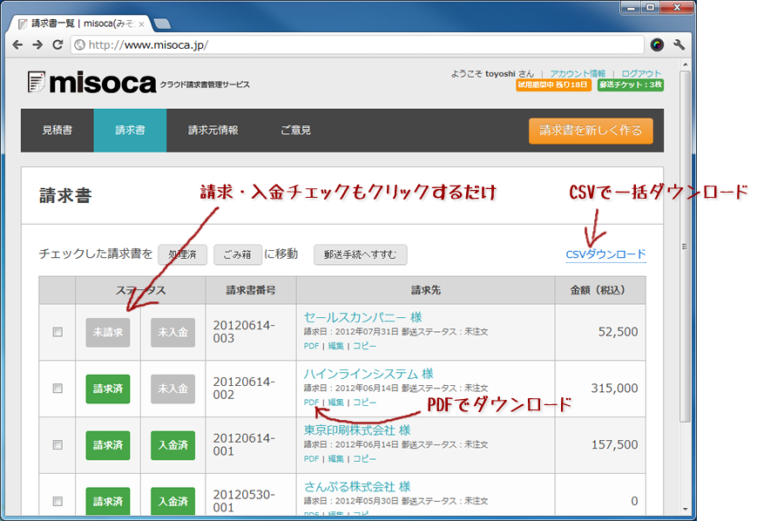784x521 pixels.
Task: Open the 請求書 navigation tab
Action: coord(130,131)
